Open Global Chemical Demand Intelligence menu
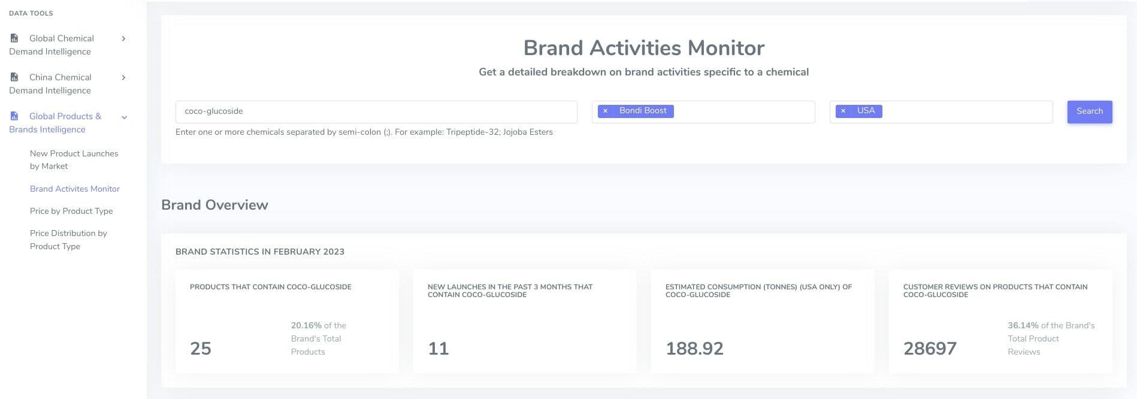1137x399 pixels. pos(68,45)
